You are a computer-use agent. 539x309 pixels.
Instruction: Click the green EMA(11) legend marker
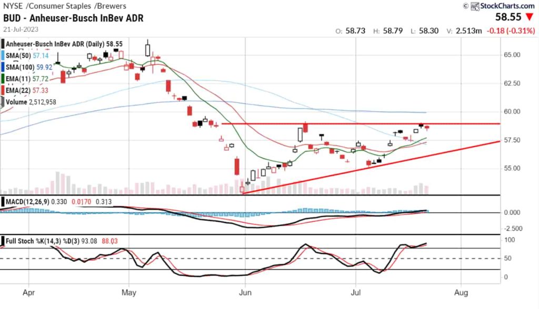pyautogui.click(x=2, y=78)
